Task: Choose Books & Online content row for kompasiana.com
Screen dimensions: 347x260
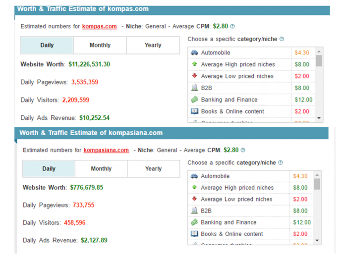Action: click(250, 234)
